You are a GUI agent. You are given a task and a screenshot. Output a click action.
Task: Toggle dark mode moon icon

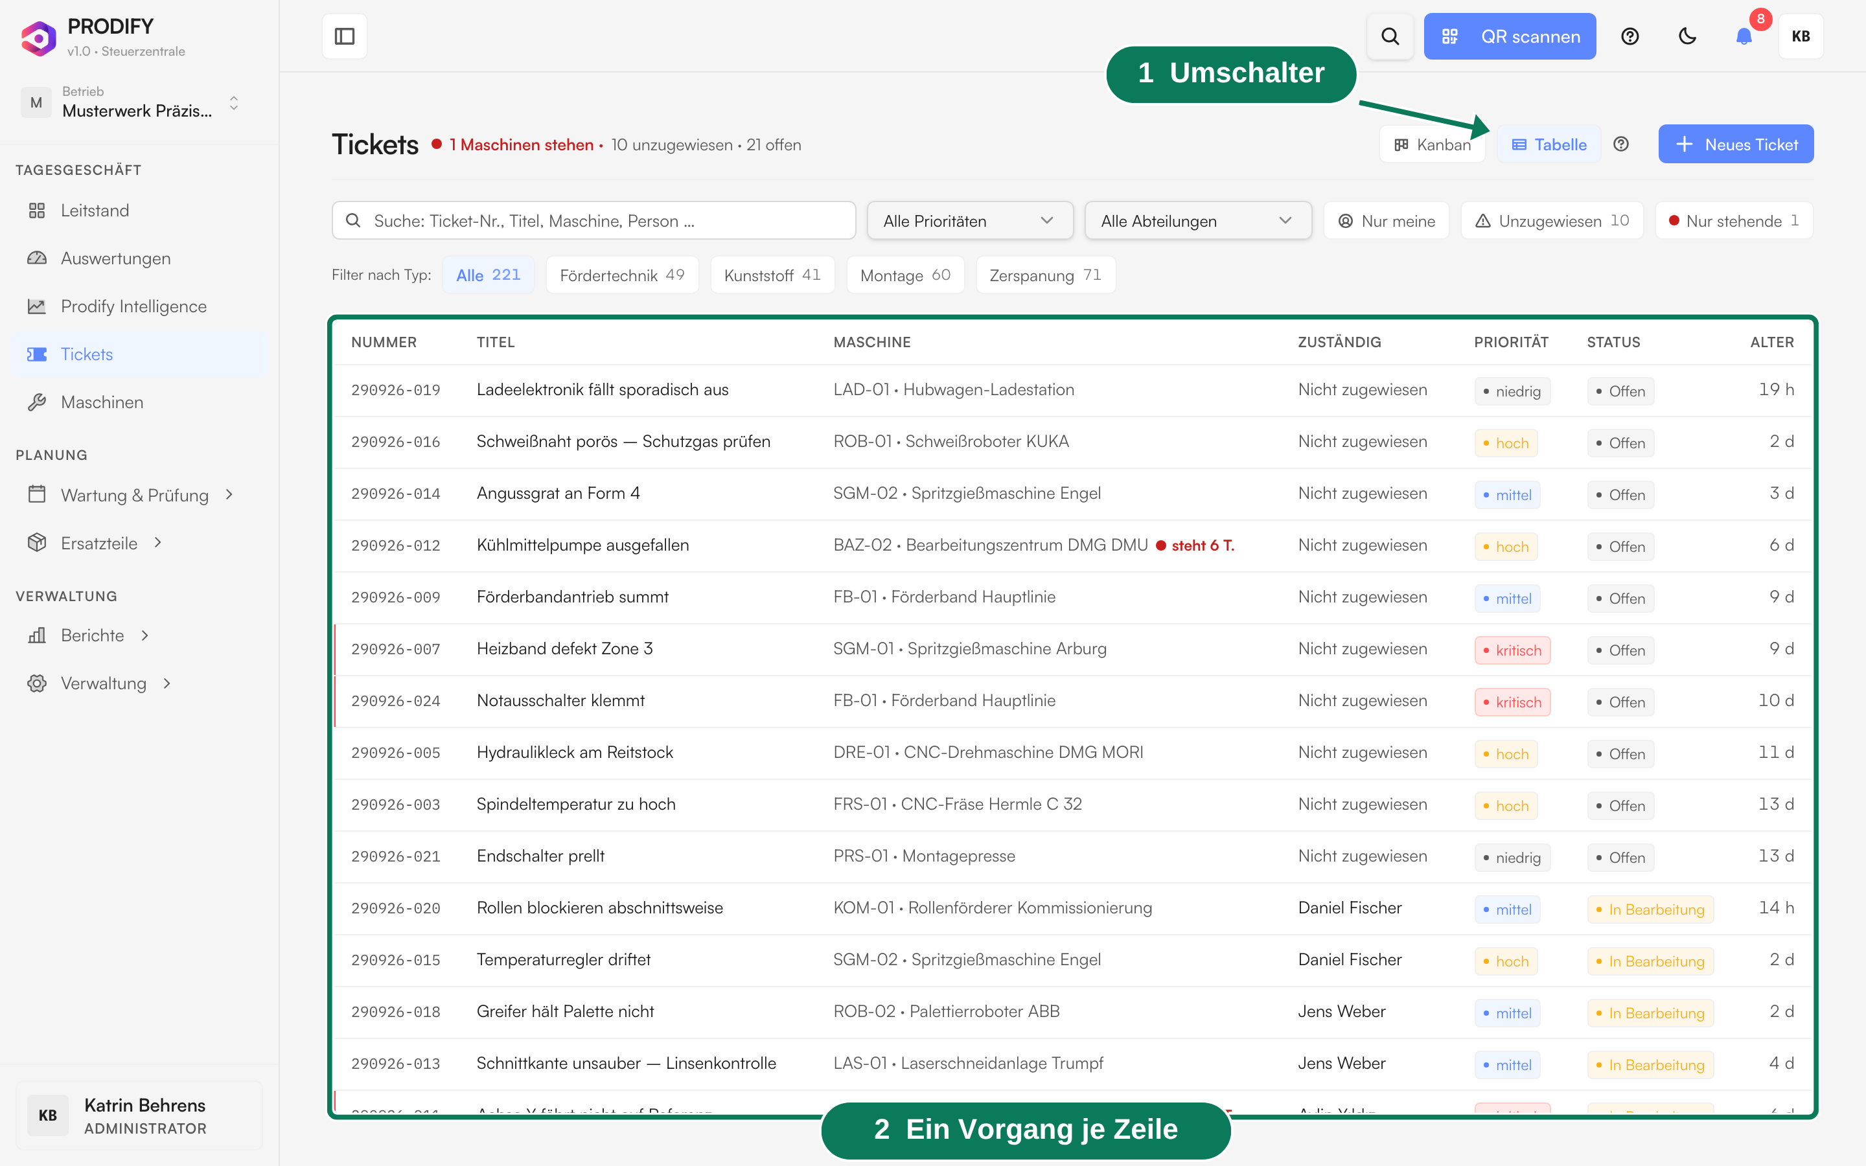click(x=1687, y=36)
